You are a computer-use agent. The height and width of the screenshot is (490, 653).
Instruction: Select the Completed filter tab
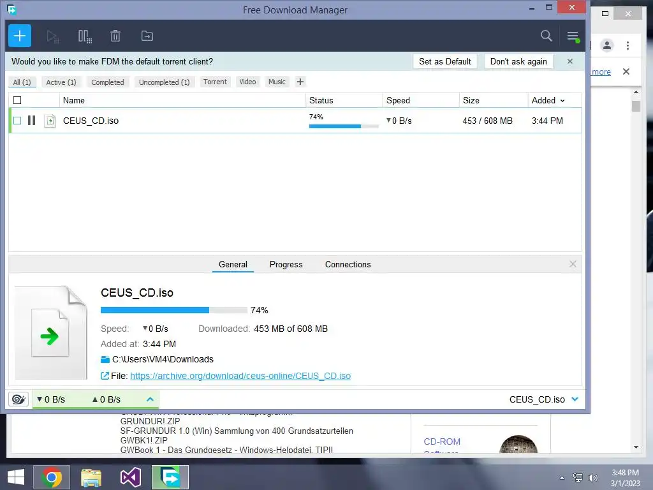[x=108, y=82]
